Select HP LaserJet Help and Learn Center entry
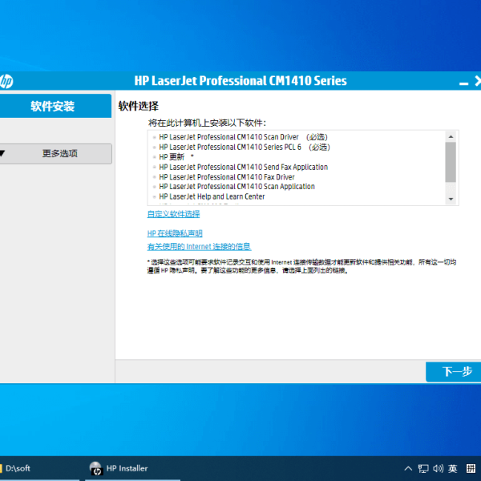 pyautogui.click(x=212, y=196)
